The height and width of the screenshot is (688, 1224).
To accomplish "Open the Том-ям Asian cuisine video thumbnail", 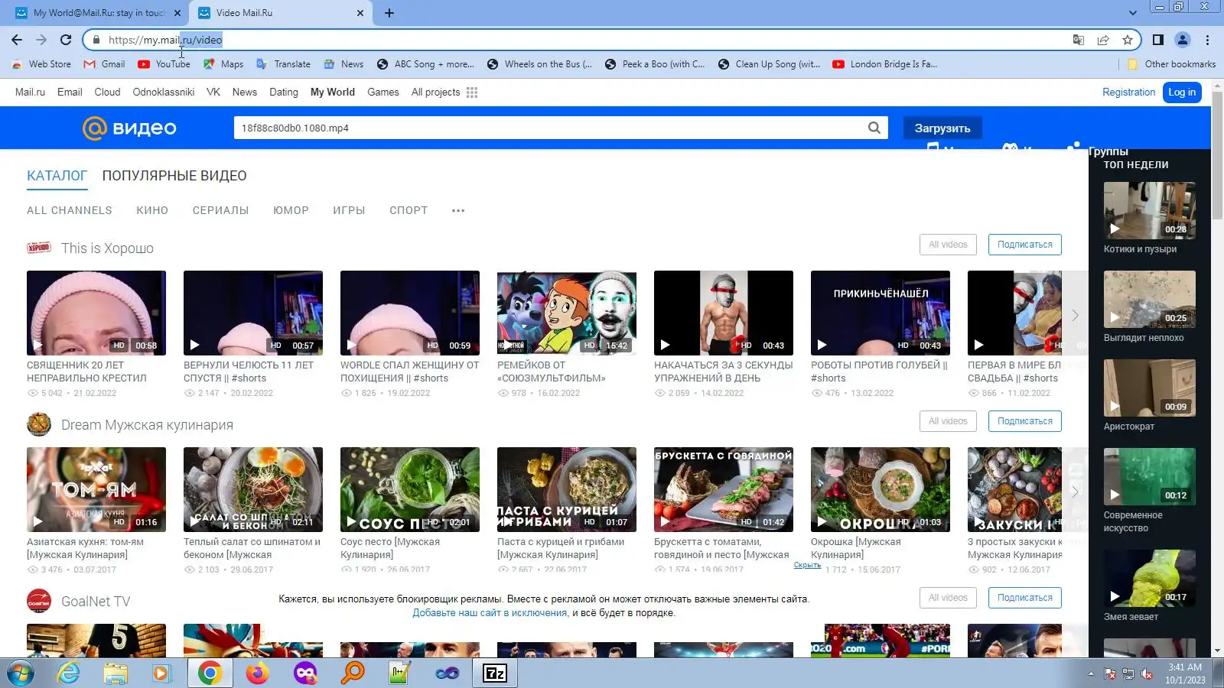I will click(x=96, y=489).
